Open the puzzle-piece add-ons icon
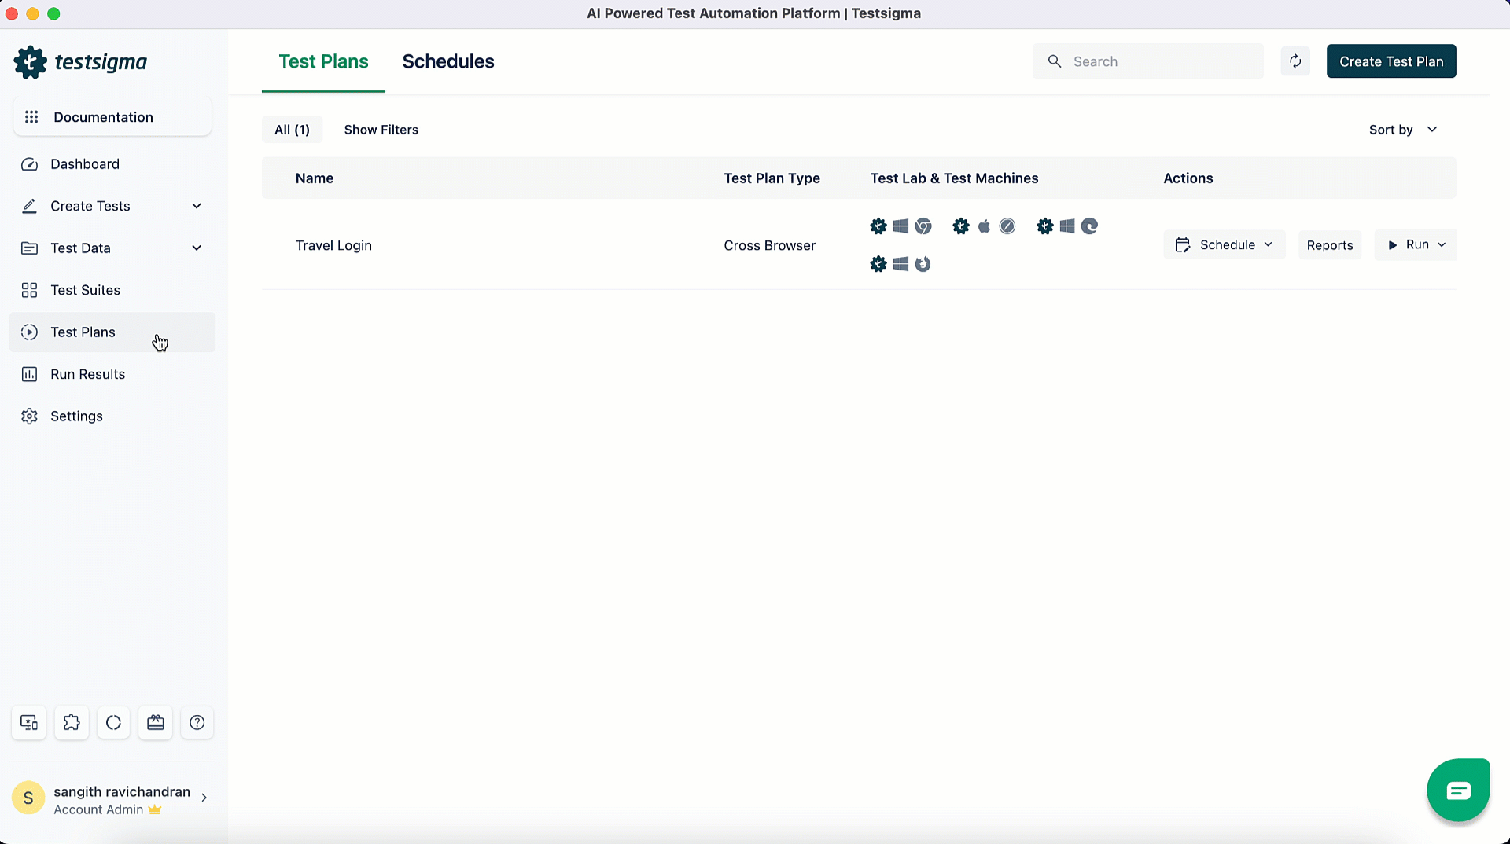 tap(72, 723)
